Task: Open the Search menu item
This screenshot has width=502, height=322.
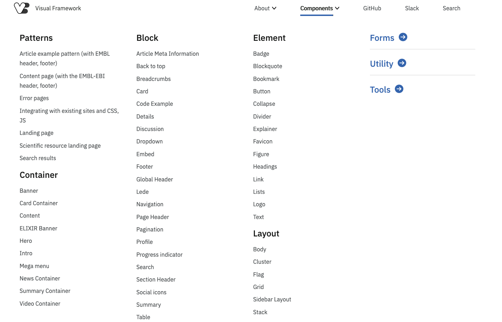Action: (x=451, y=8)
